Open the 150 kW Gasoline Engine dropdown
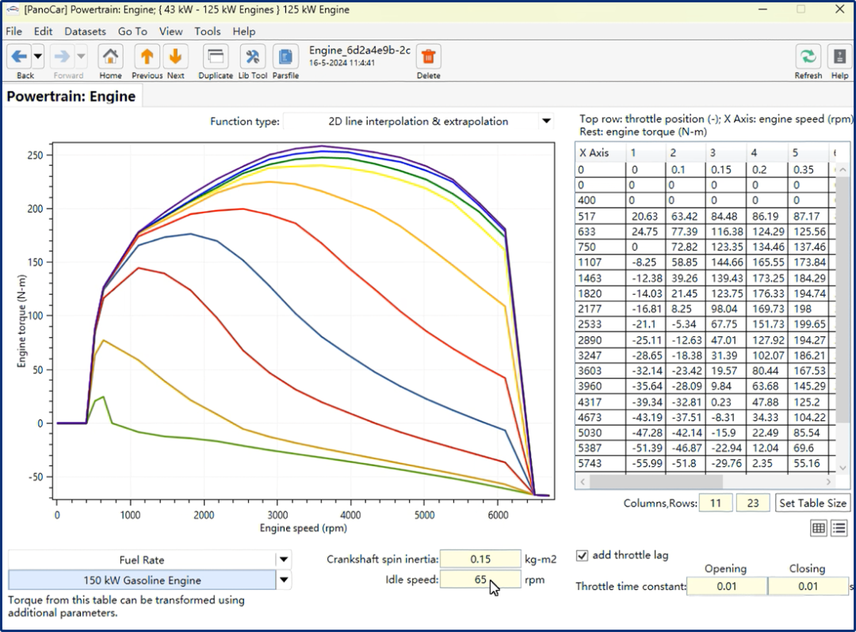 tap(284, 580)
